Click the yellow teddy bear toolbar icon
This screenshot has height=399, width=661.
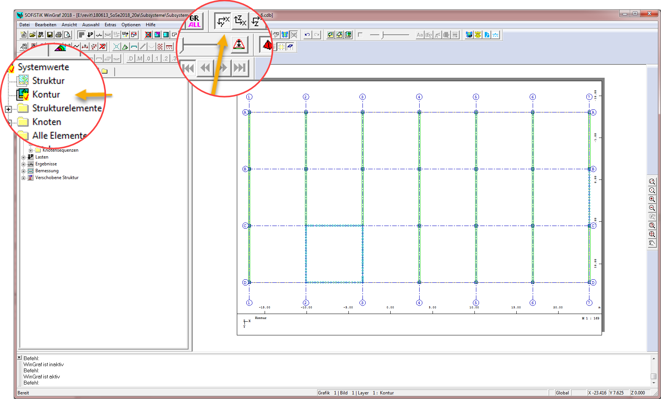[478, 35]
